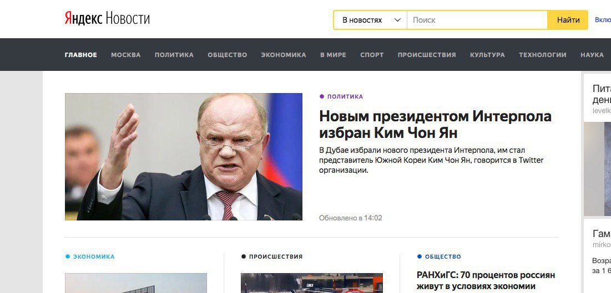This screenshot has width=611, height=293.
Task: Open headline 'Новым президентом Интерпола избран Ким Чон Ян'
Action: (x=435, y=125)
